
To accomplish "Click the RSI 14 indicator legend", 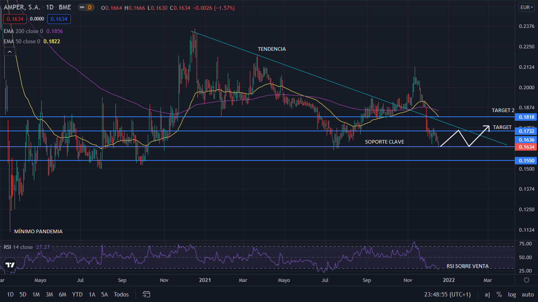I will coord(19,247).
